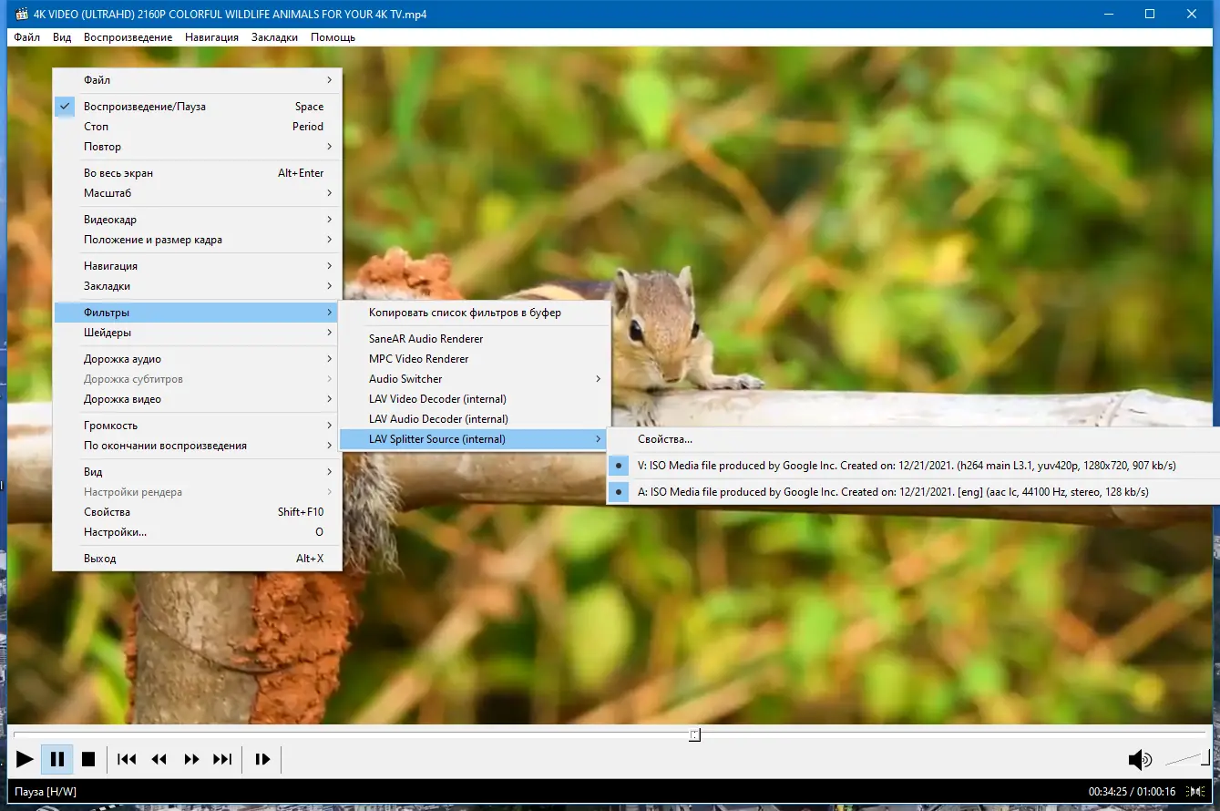Select LAV Video Decoder (internal)
Image resolution: width=1220 pixels, height=811 pixels.
pyautogui.click(x=474, y=399)
